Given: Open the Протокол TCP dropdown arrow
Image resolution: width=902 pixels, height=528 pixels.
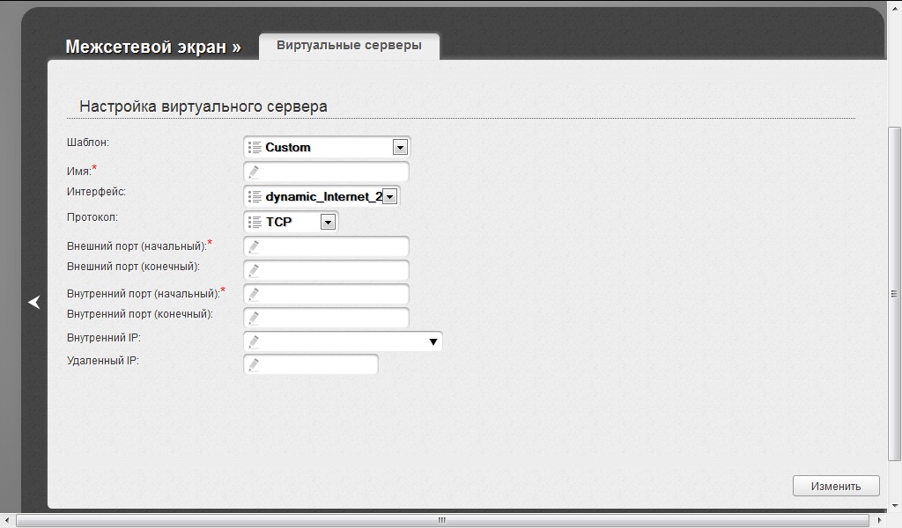Looking at the screenshot, I should pyautogui.click(x=328, y=222).
